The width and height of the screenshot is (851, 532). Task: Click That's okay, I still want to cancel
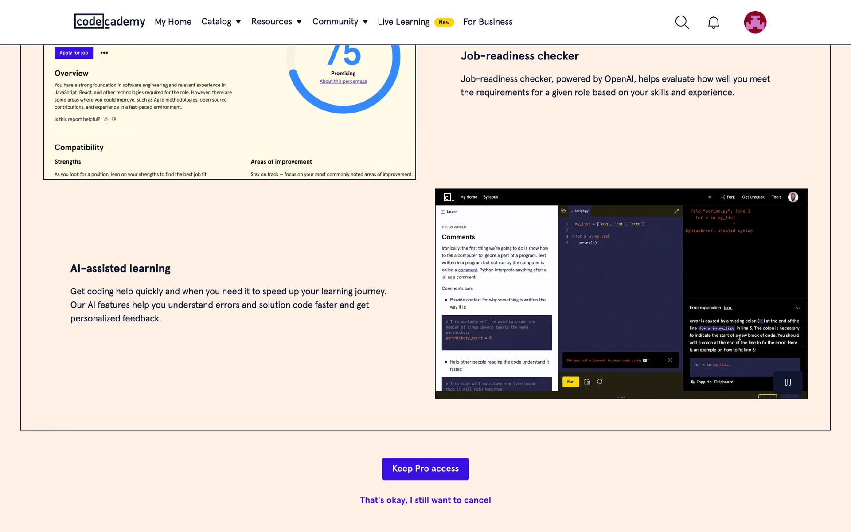(x=425, y=500)
